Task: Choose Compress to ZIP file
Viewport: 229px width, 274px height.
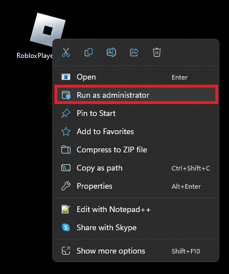Action: pyautogui.click(x=136, y=150)
